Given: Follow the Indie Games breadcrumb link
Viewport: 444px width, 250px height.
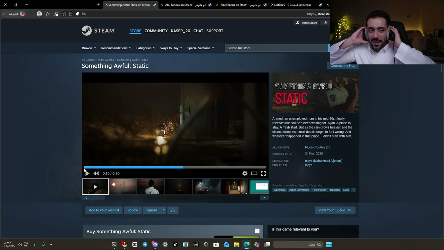Looking at the screenshot, I should click(x=106, y=60).
